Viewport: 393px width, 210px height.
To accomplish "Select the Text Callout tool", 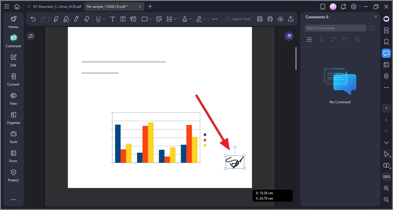I will point(133,19).
